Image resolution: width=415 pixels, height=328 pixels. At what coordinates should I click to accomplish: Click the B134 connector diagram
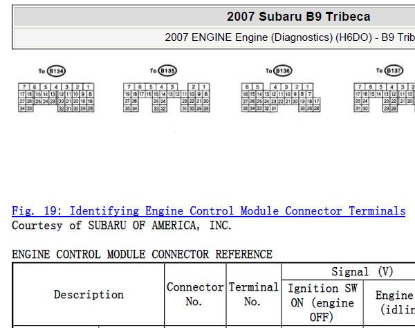tap(56, 98)
